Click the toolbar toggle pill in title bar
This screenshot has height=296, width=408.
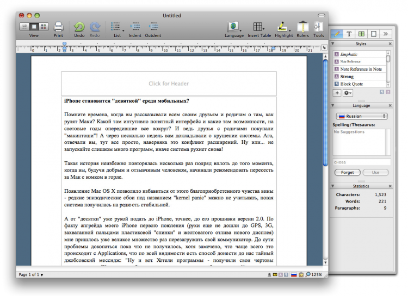pos(322,16)
